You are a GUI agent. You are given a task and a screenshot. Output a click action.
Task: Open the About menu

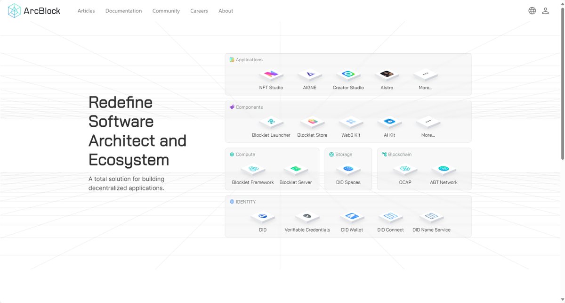pyautogui.click(x=226, y=11)
